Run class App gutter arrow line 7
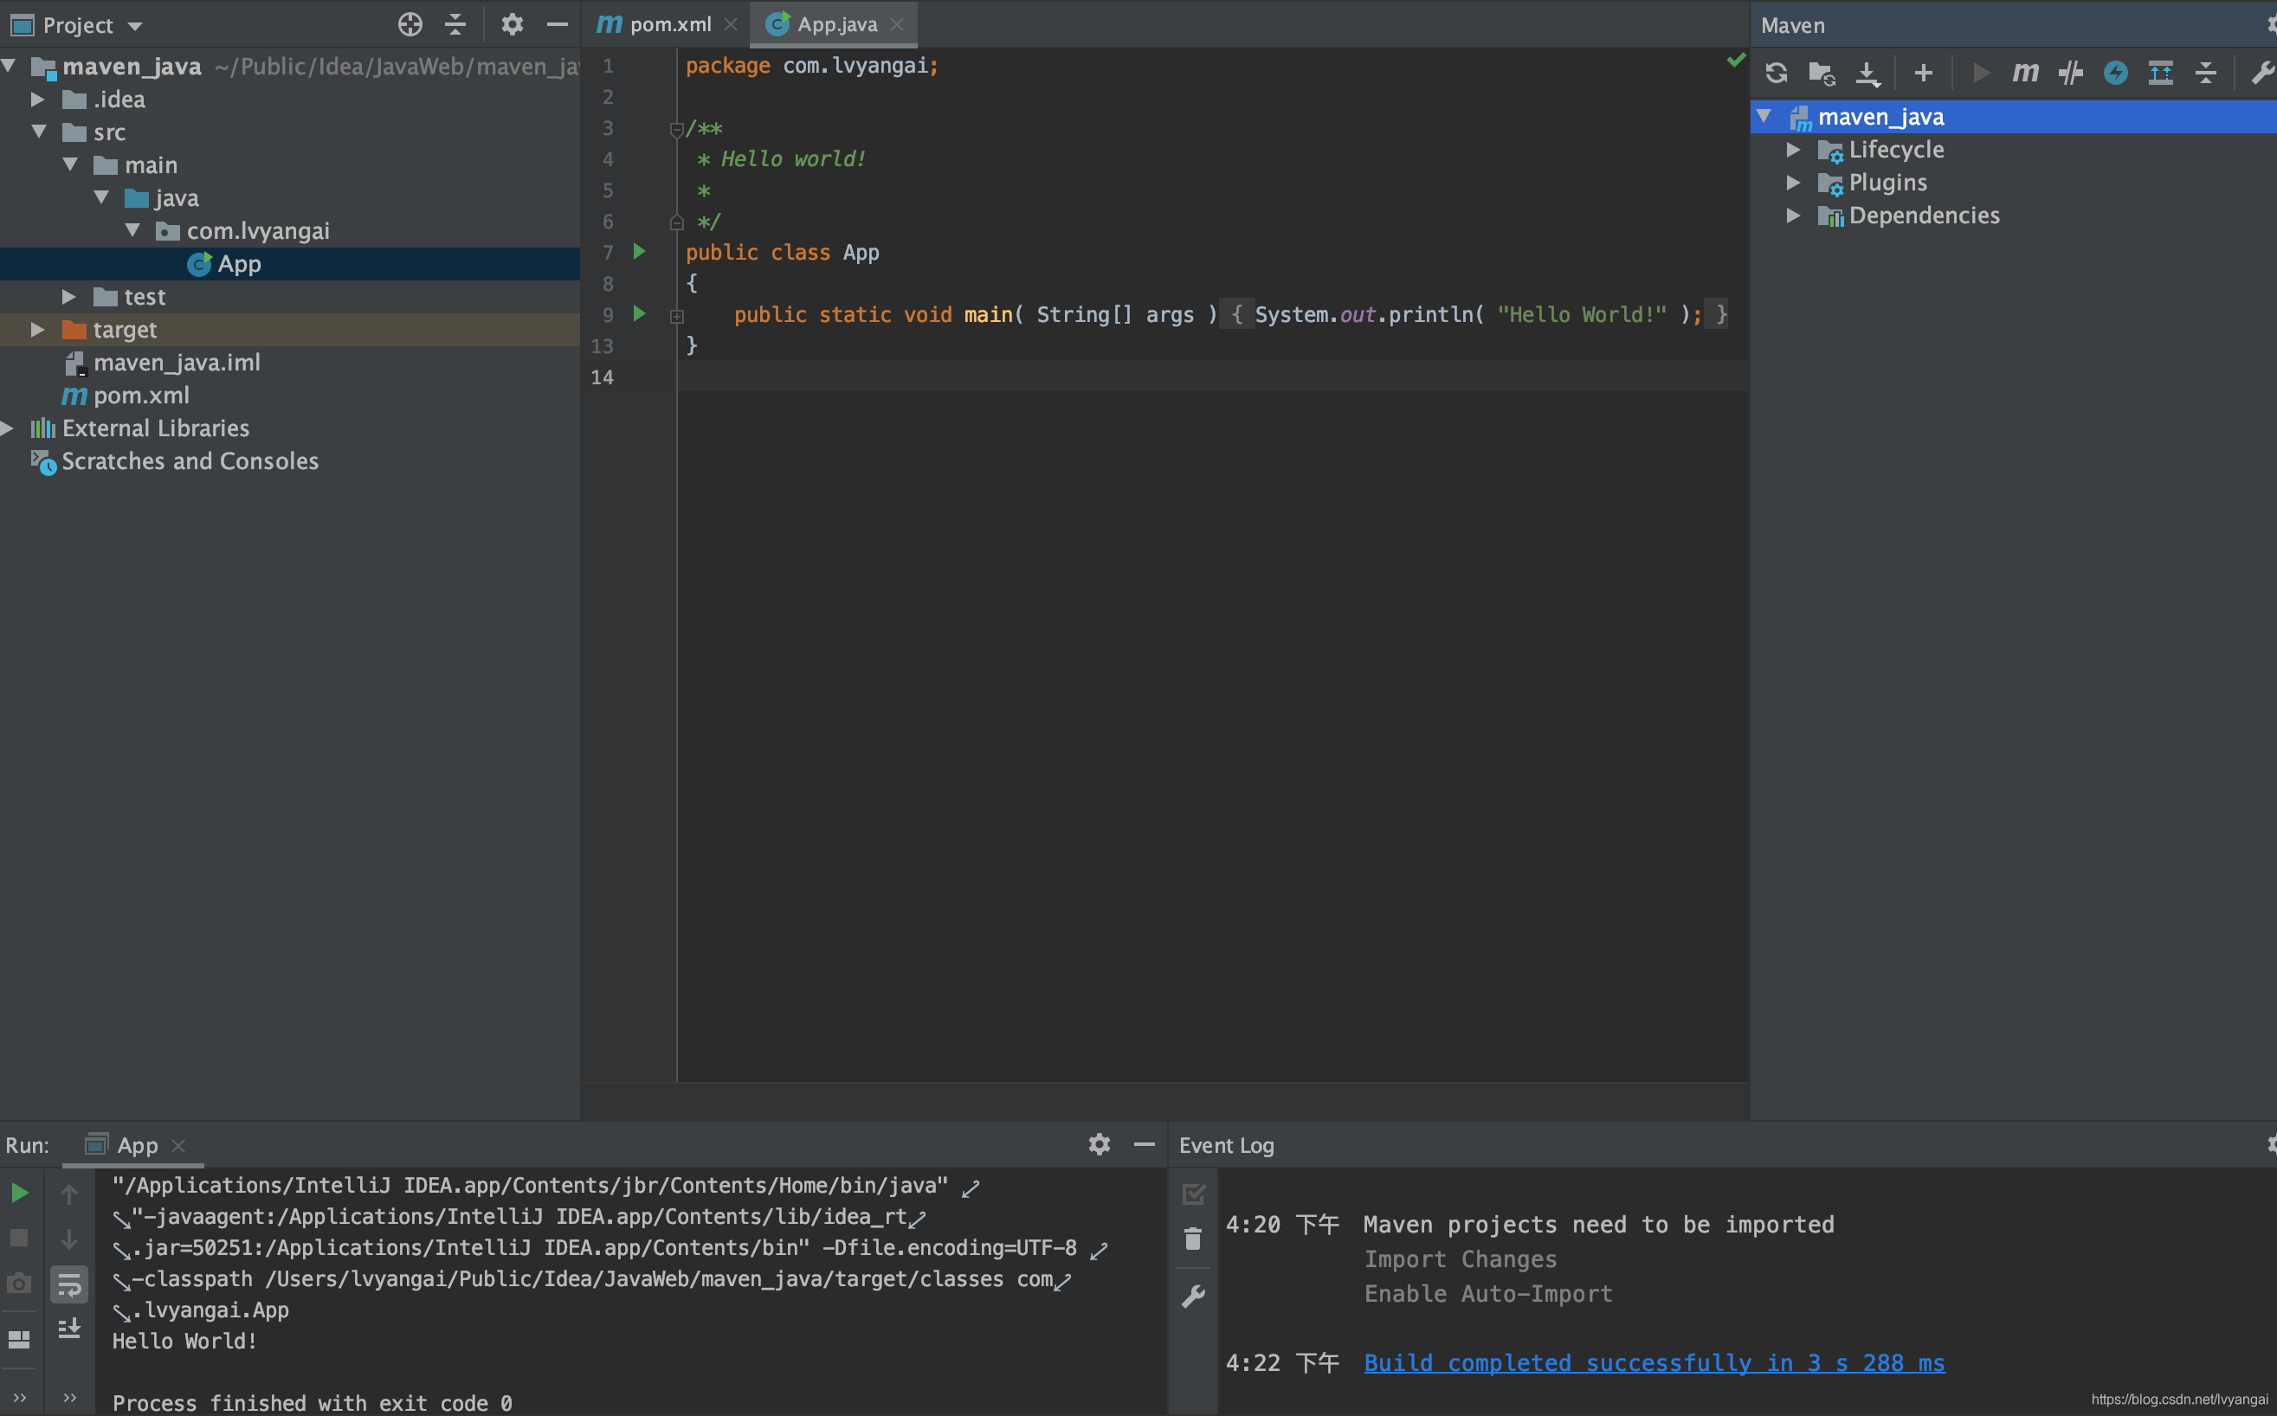This screenshot has width=2277, height=1416. [x=640, y=251]
